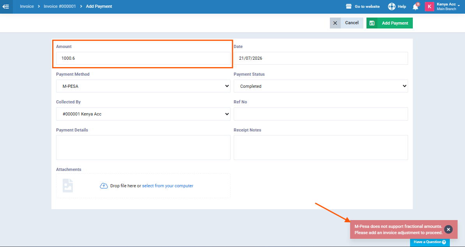Viewport: 465px width, 247px height.
Task: Go to Invoice #000001 breadcrumb
Action: coord(60,6)
